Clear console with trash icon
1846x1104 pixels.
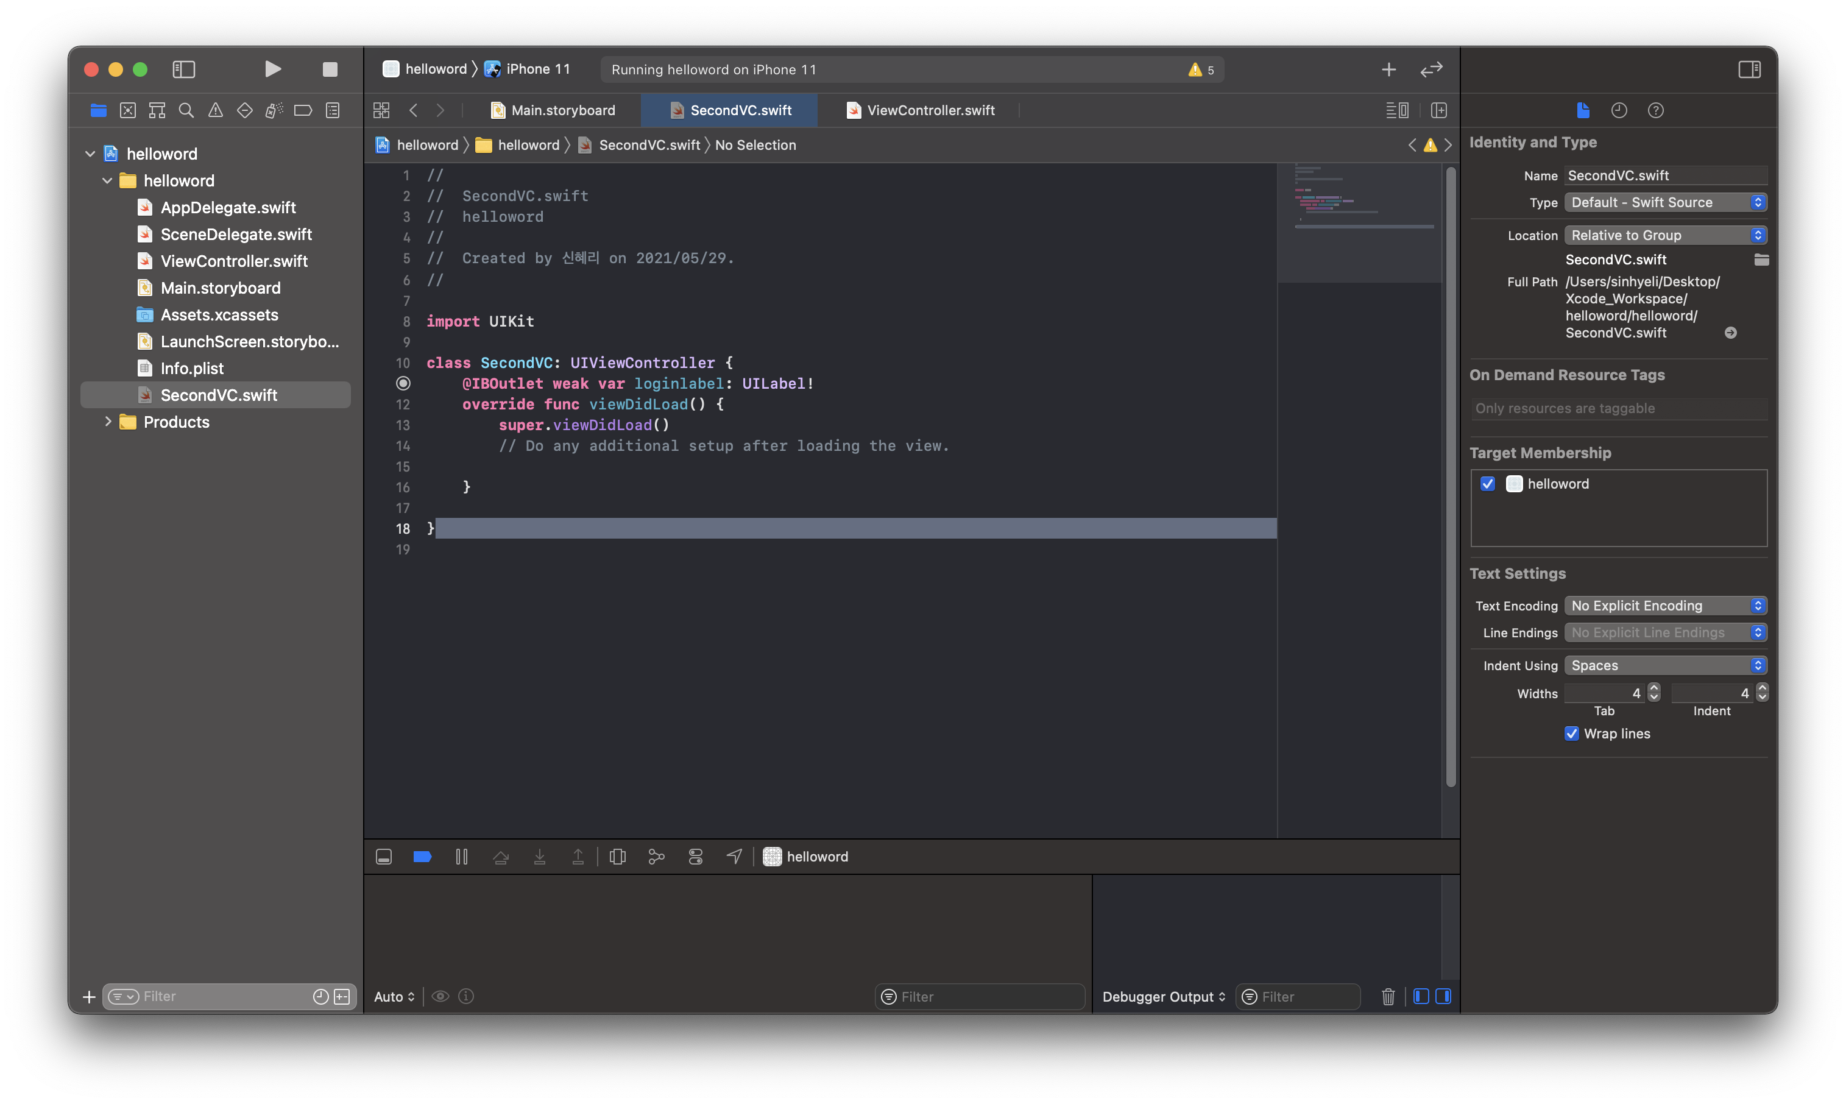coord(1388,996)
